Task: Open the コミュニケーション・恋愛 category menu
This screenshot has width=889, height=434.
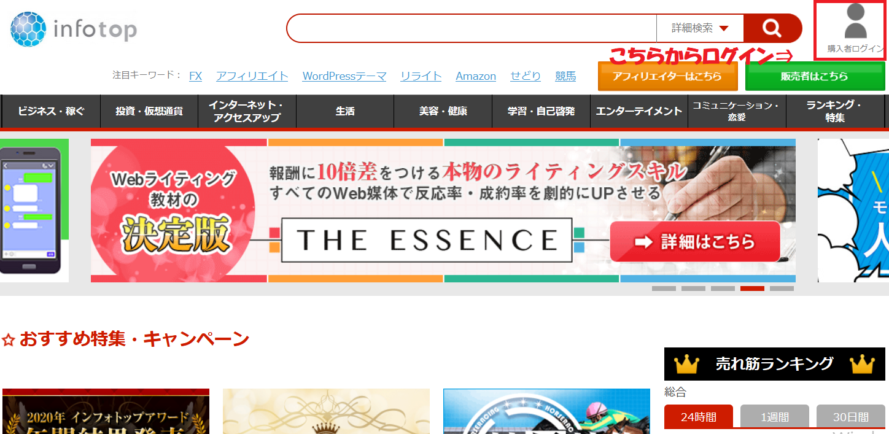Action: [737, 111]
